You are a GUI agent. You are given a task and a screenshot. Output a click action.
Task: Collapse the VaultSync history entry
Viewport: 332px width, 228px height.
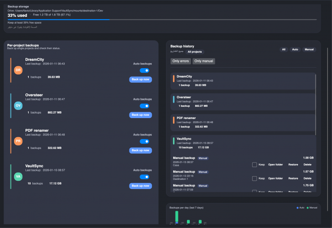243,143
